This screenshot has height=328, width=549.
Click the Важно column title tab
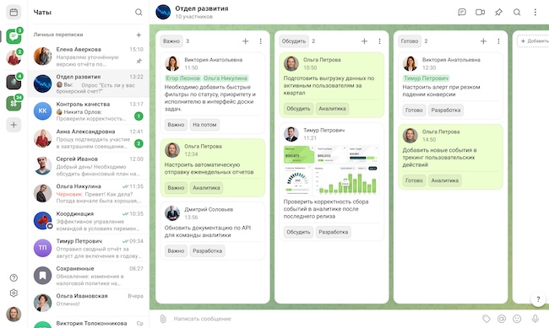(171, 41)
